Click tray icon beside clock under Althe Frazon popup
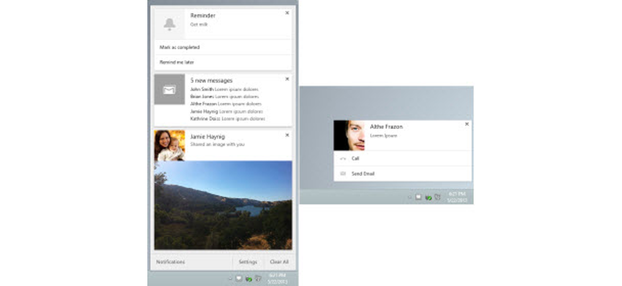 tap(437, 197)
